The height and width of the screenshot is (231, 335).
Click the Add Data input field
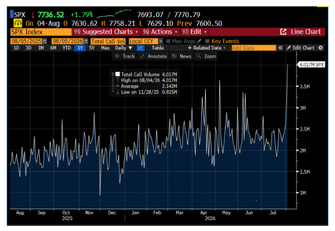[254, 48]
